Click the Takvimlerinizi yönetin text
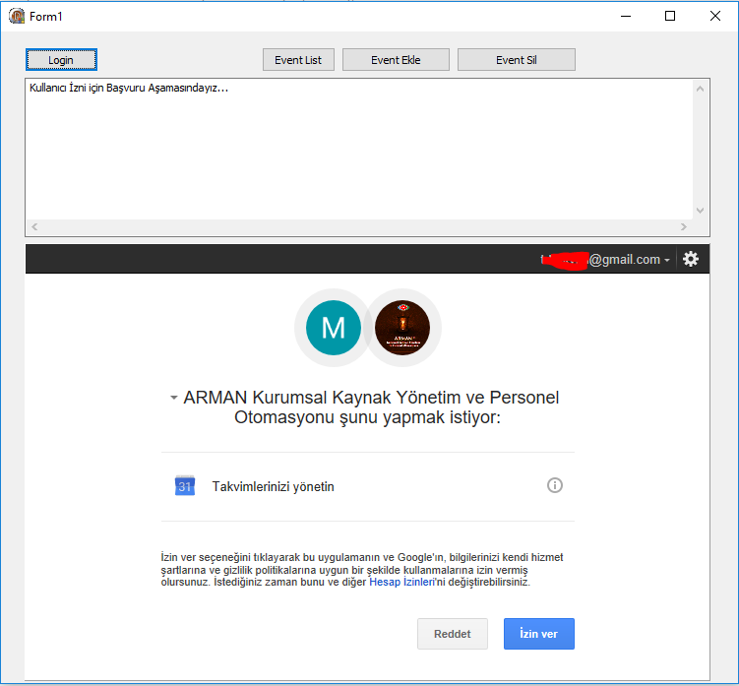The width and height of the screenshot is (739, 686). (x=273, y=486)
